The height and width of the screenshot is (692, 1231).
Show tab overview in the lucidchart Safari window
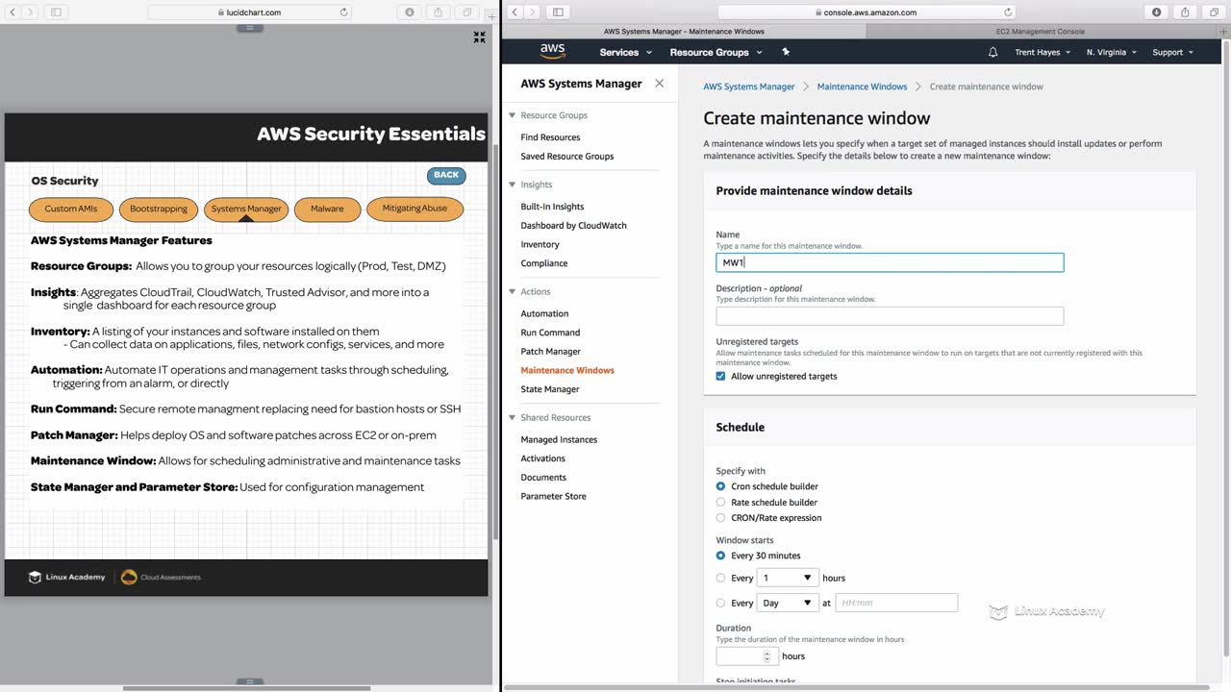[467, 12]
